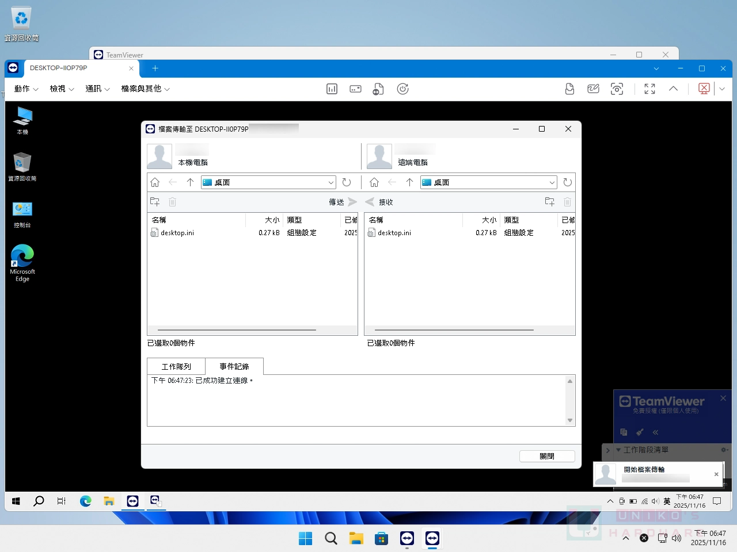Expand the remote 桌面 path dropdown

click(x=552, y=183)
